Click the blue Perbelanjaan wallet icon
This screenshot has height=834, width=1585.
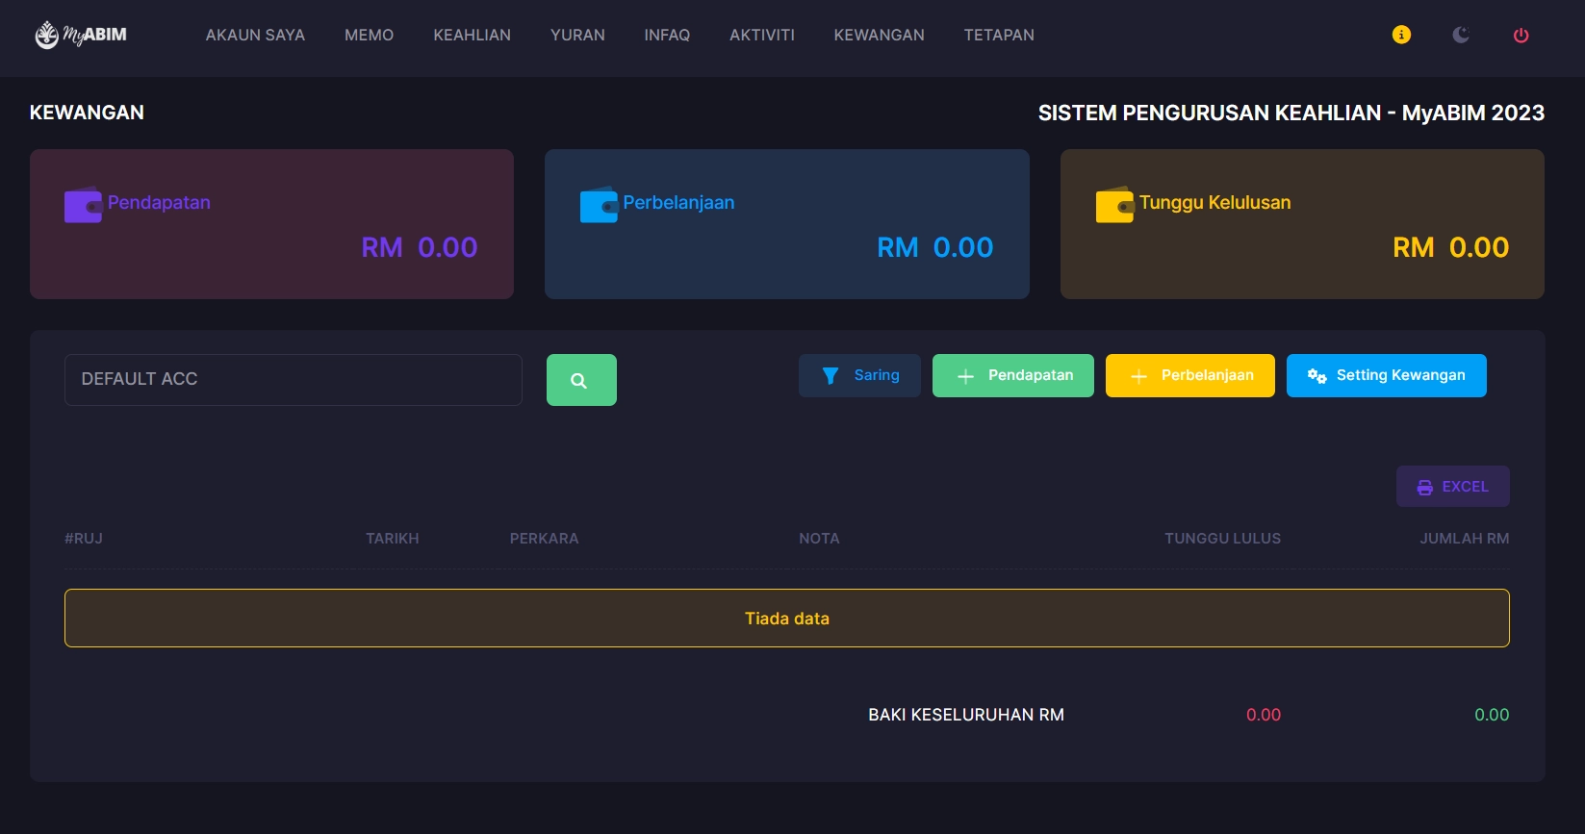tap(599, 205)
